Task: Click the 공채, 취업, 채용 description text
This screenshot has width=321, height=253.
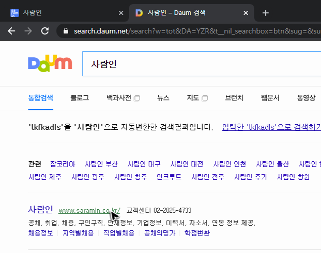Action: 142,223
